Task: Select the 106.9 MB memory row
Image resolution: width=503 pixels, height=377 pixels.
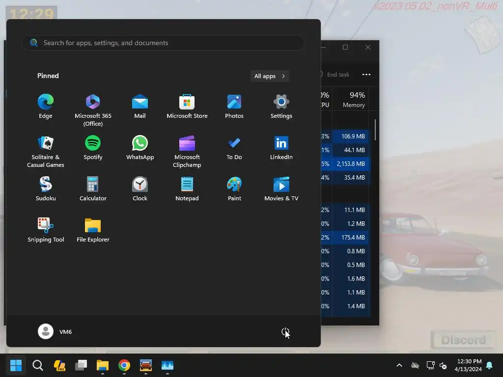Action: pos(346,136)
